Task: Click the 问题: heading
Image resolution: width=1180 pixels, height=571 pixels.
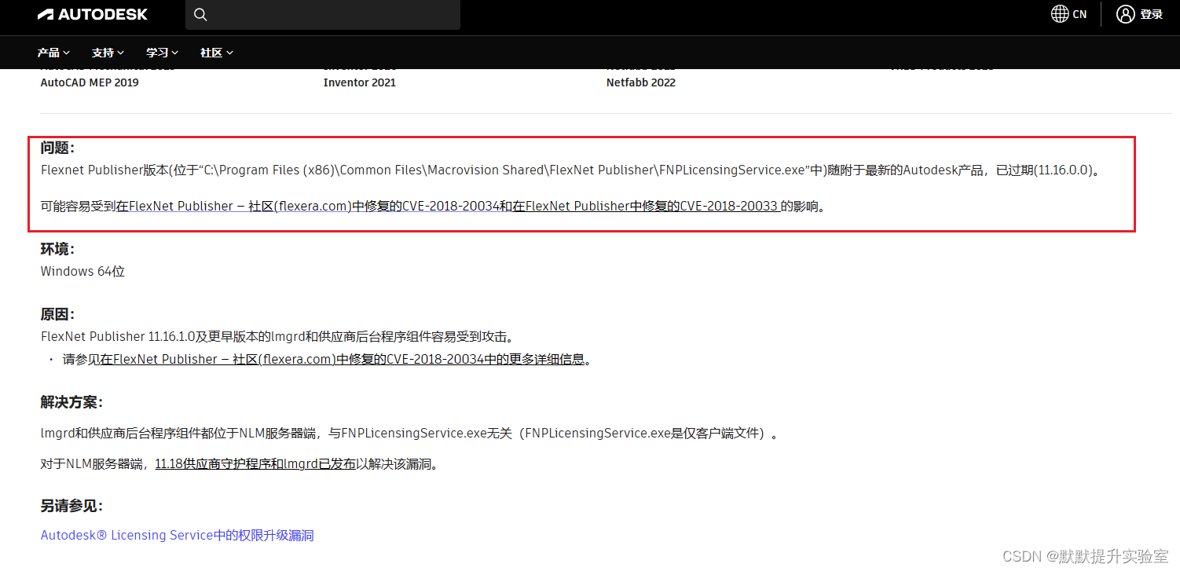Action: point(58,148)
